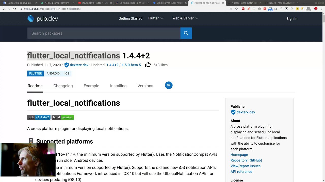This screenshot has height=182, width=325.
Task: Click the FLUTTER platform tag
Action: click(x=36, y=73)
